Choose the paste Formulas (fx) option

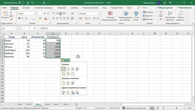68,69
